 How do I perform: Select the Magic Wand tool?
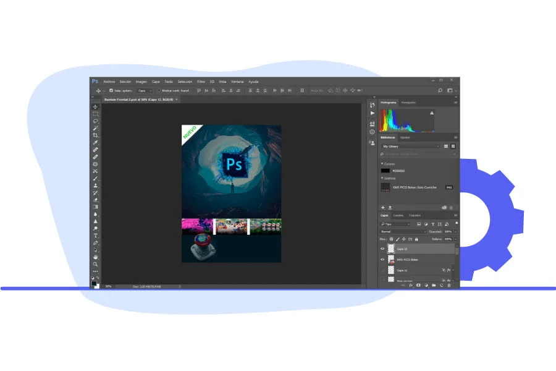coord(95,128)
